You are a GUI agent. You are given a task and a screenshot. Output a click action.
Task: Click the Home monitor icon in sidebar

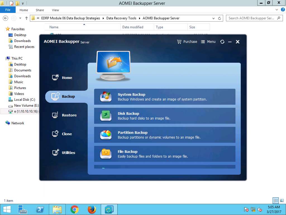56,77
